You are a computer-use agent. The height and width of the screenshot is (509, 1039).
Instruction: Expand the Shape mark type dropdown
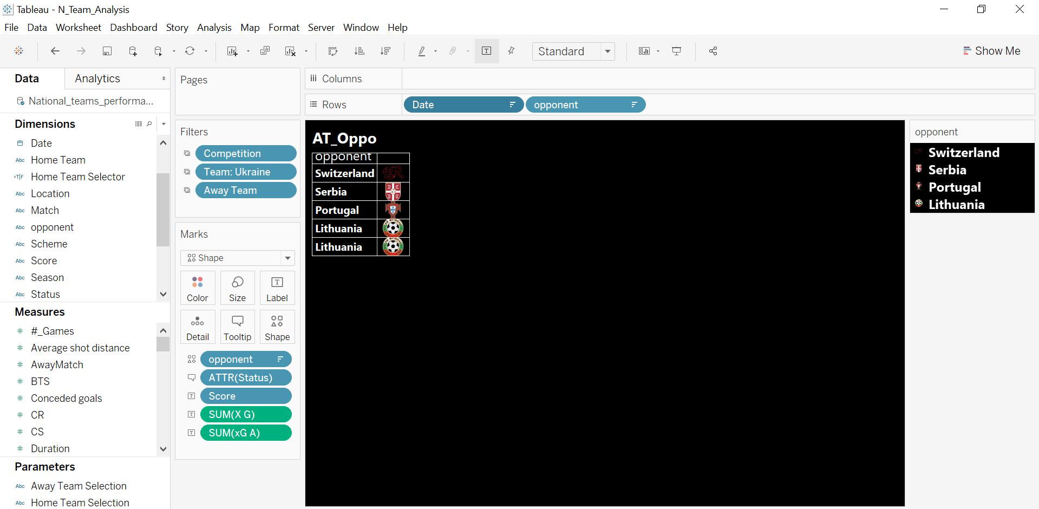(287, 258)
